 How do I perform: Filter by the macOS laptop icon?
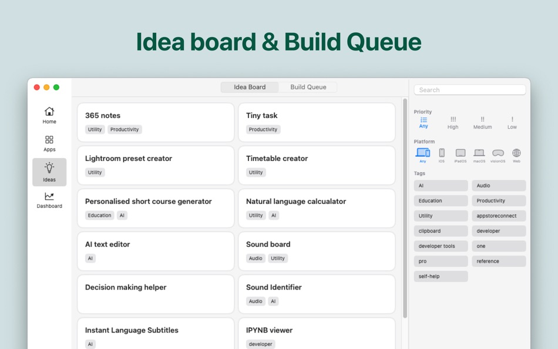point(478,153)
